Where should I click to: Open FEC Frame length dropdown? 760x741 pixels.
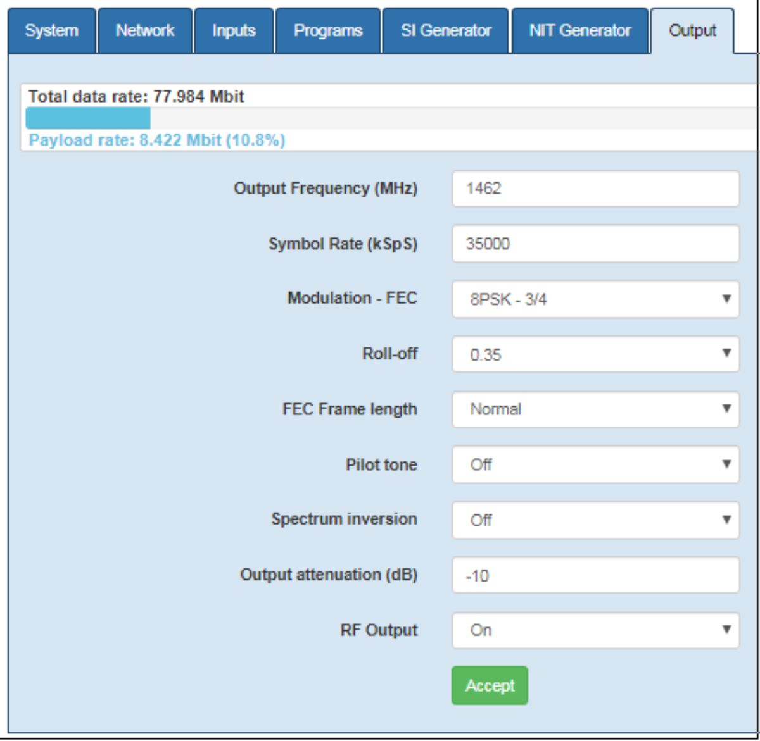(x=595, y=409)
